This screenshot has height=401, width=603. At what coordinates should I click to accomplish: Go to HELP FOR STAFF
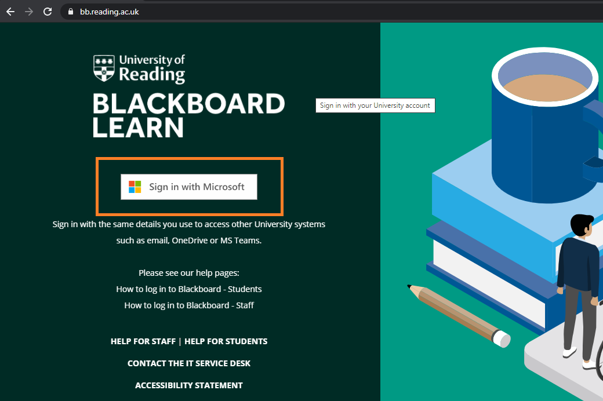(x=143, y=341)
